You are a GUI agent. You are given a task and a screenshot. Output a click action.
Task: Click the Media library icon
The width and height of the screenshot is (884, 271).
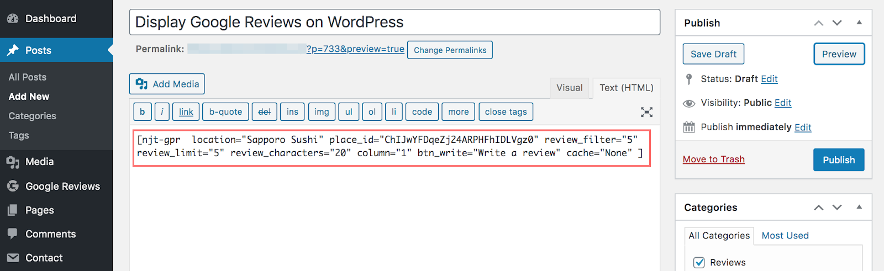click(13, 162)
